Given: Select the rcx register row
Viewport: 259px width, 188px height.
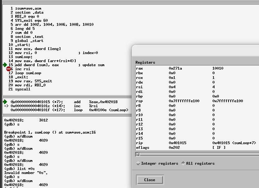Looking at the screenshot, I should click(x=197, y=77).
